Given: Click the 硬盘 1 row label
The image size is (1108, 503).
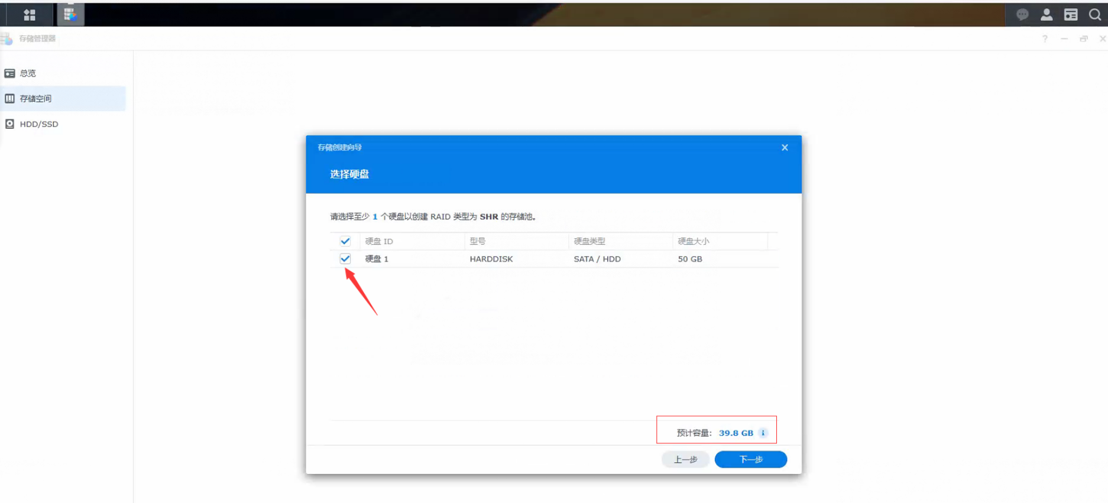Looking at the screenshot, I should click(x=377, y=259).
